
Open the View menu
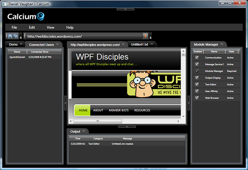(50, 27)
